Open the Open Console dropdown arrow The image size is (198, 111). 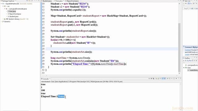point(176,79)
